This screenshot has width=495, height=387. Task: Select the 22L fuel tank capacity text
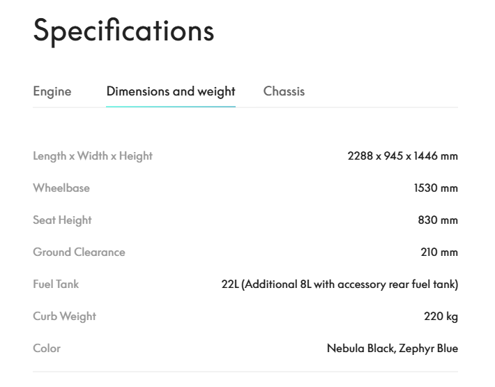[x=231, y=284]
